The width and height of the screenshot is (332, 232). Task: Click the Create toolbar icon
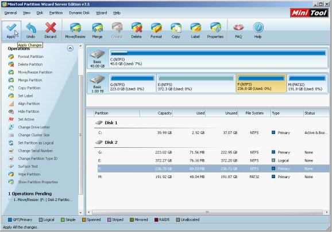point(117,30)
